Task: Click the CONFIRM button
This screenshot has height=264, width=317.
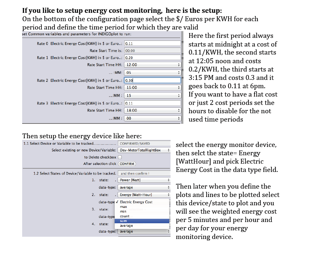Action: 127,164
